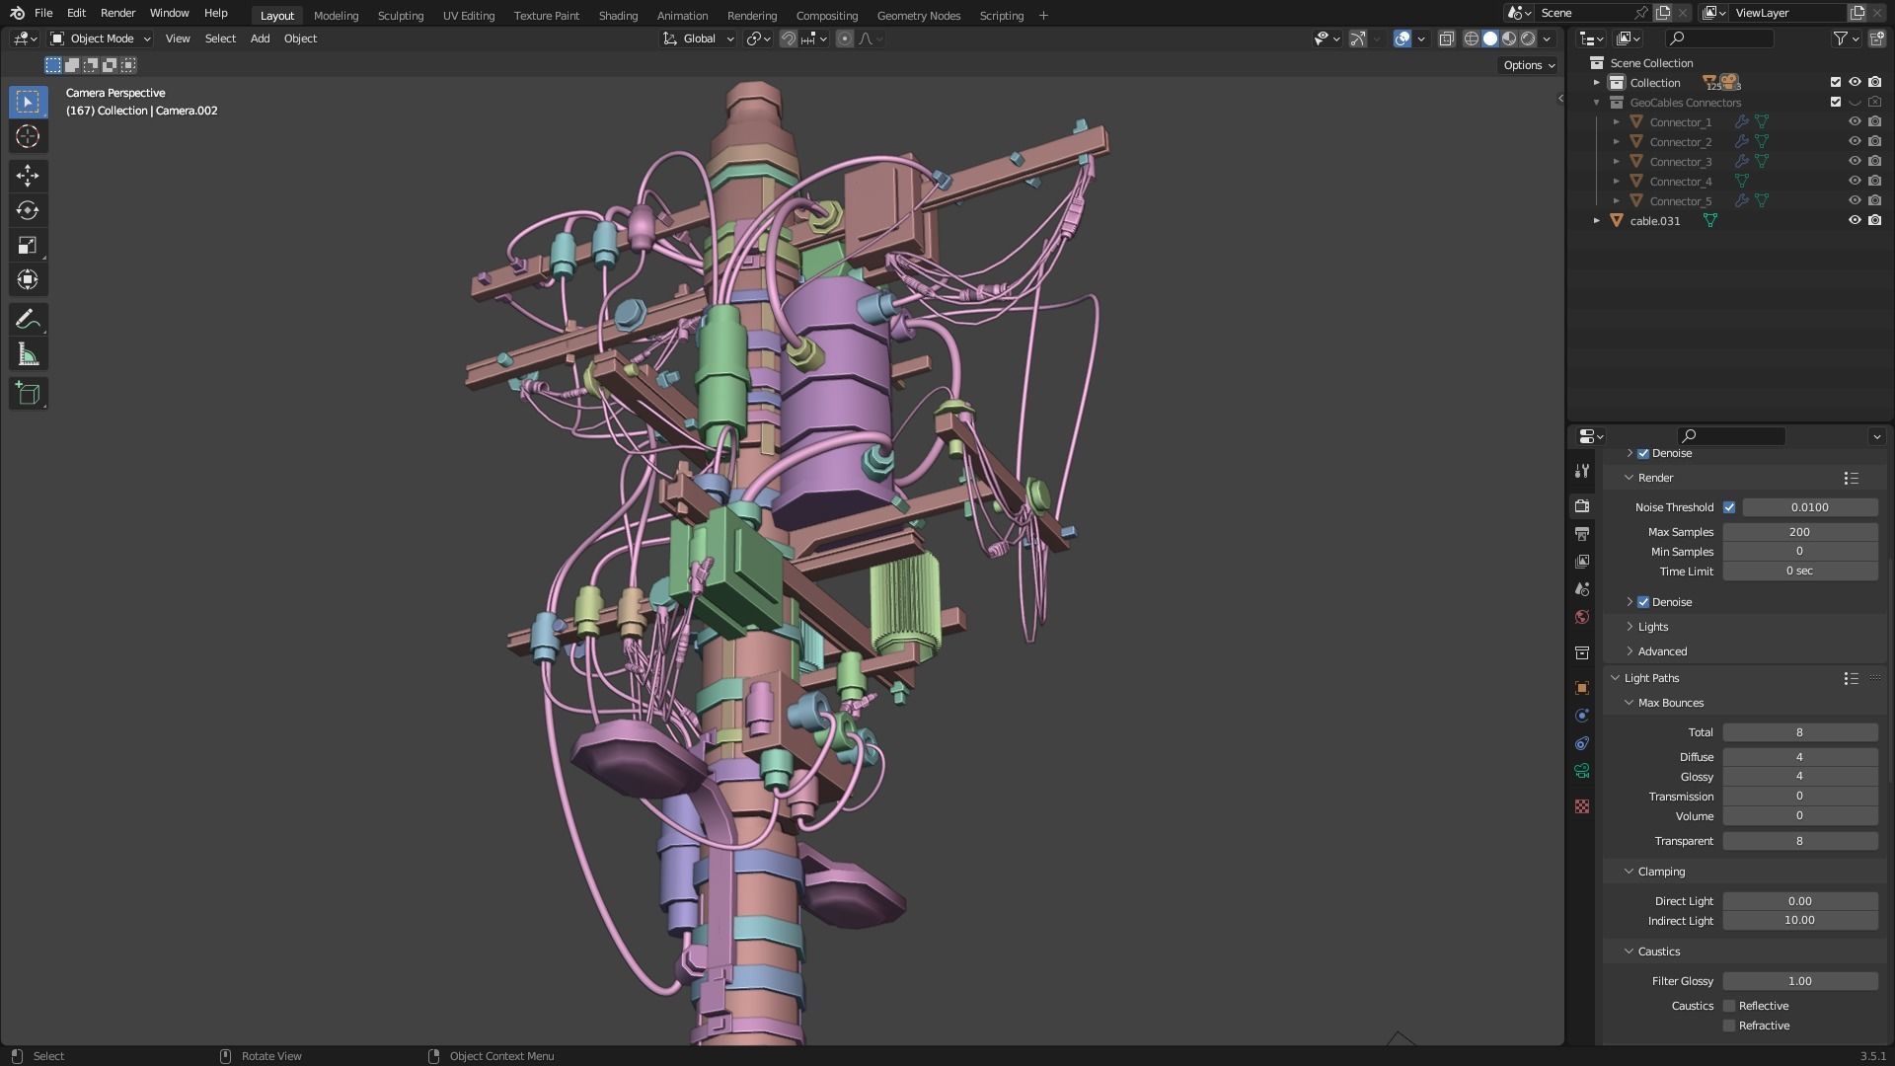Open the Output properties tab
The image size is (1895, 1066).
click(x=1582, y=534)
